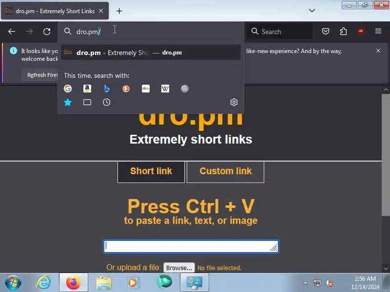Image resolution: width=390 pixels, height=292 pixels.
Task: Search history with the clock icon
Action: coord(106,102)
